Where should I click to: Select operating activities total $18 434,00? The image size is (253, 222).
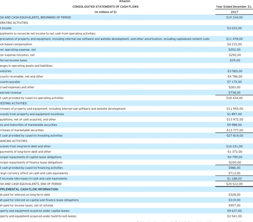point(234,98)
